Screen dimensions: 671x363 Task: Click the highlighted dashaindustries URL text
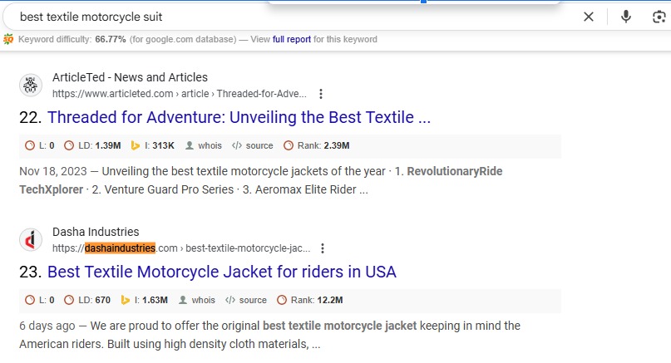(120, 248)
